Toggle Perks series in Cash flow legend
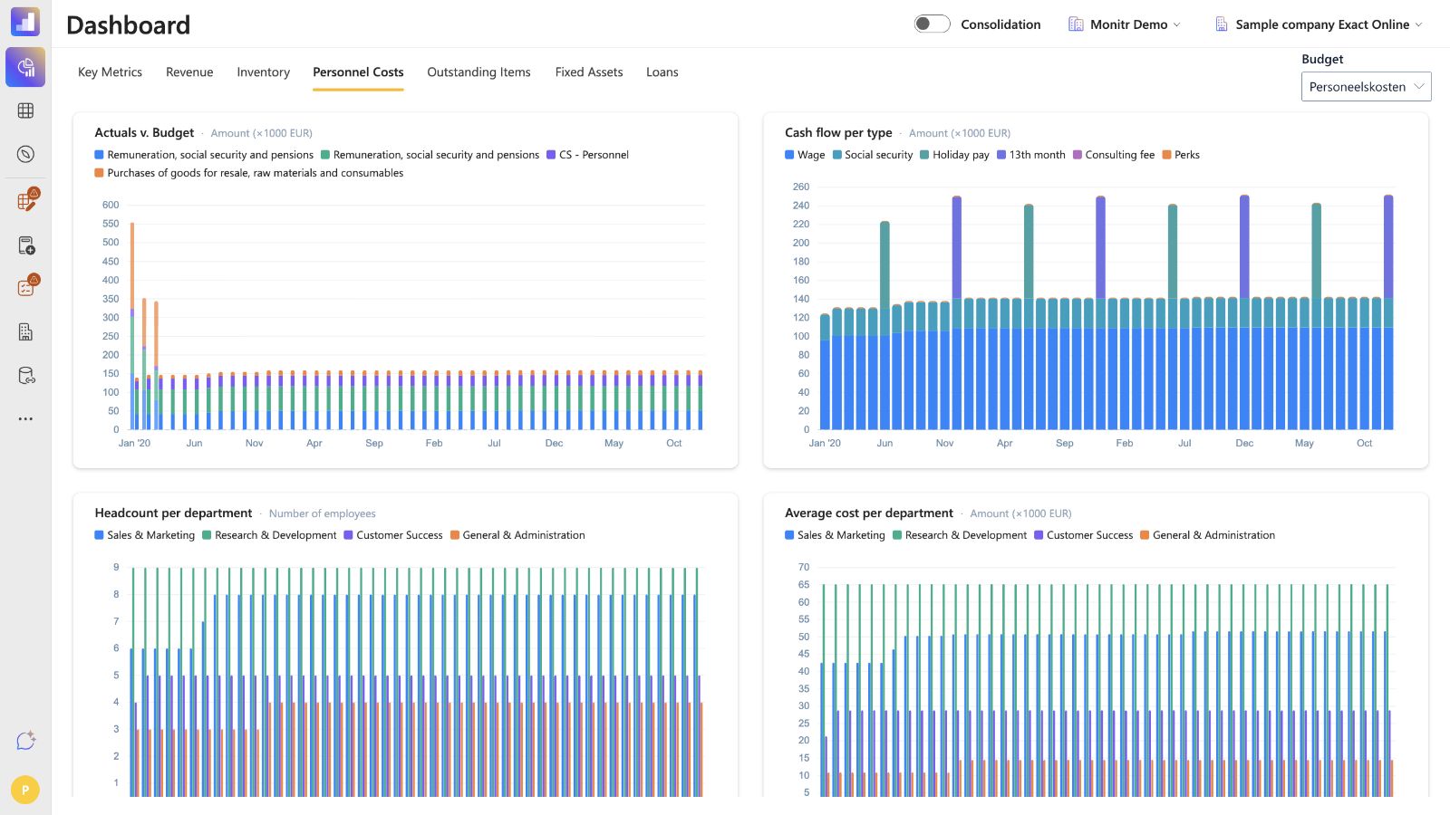Screen dimensions: 1450x815 (x=1181, y=155)
